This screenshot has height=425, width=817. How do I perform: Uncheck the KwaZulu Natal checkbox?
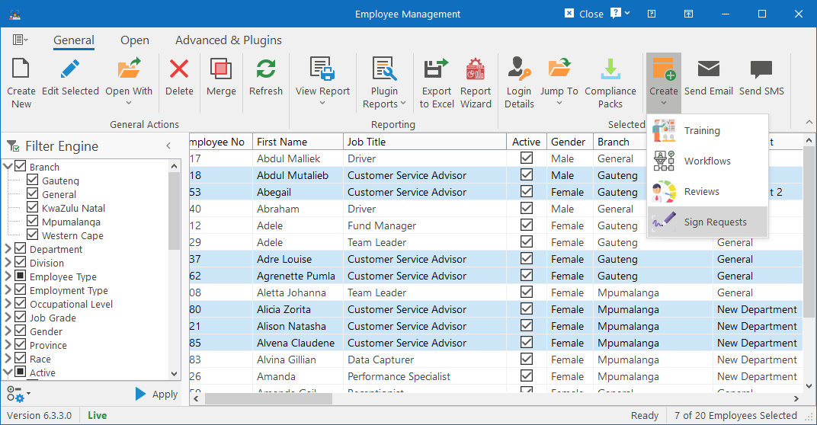point(32,207)
